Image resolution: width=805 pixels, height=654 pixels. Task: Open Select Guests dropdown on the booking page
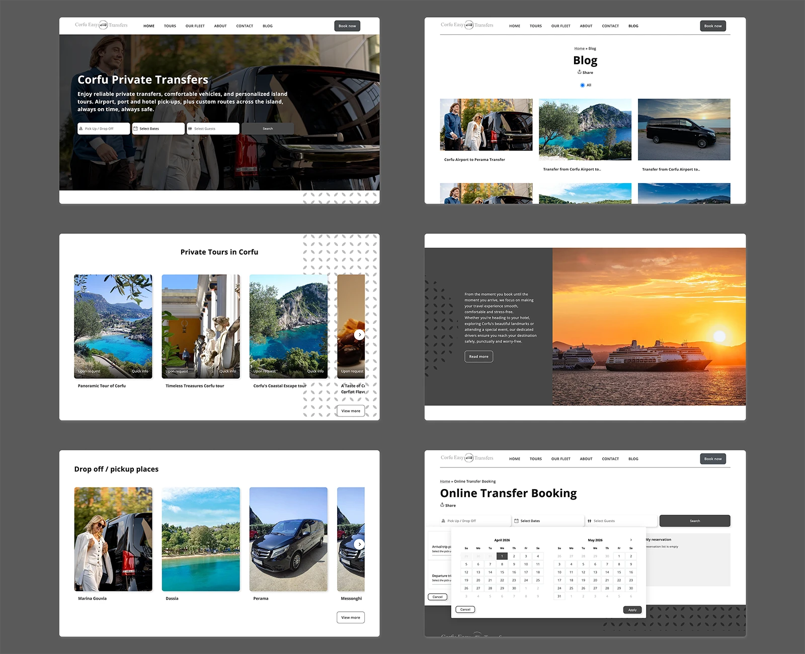[622, 521]
